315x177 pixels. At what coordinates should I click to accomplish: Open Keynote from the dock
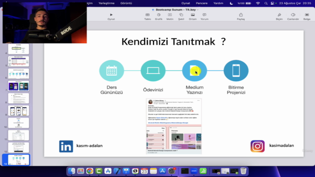click(126, 171)
